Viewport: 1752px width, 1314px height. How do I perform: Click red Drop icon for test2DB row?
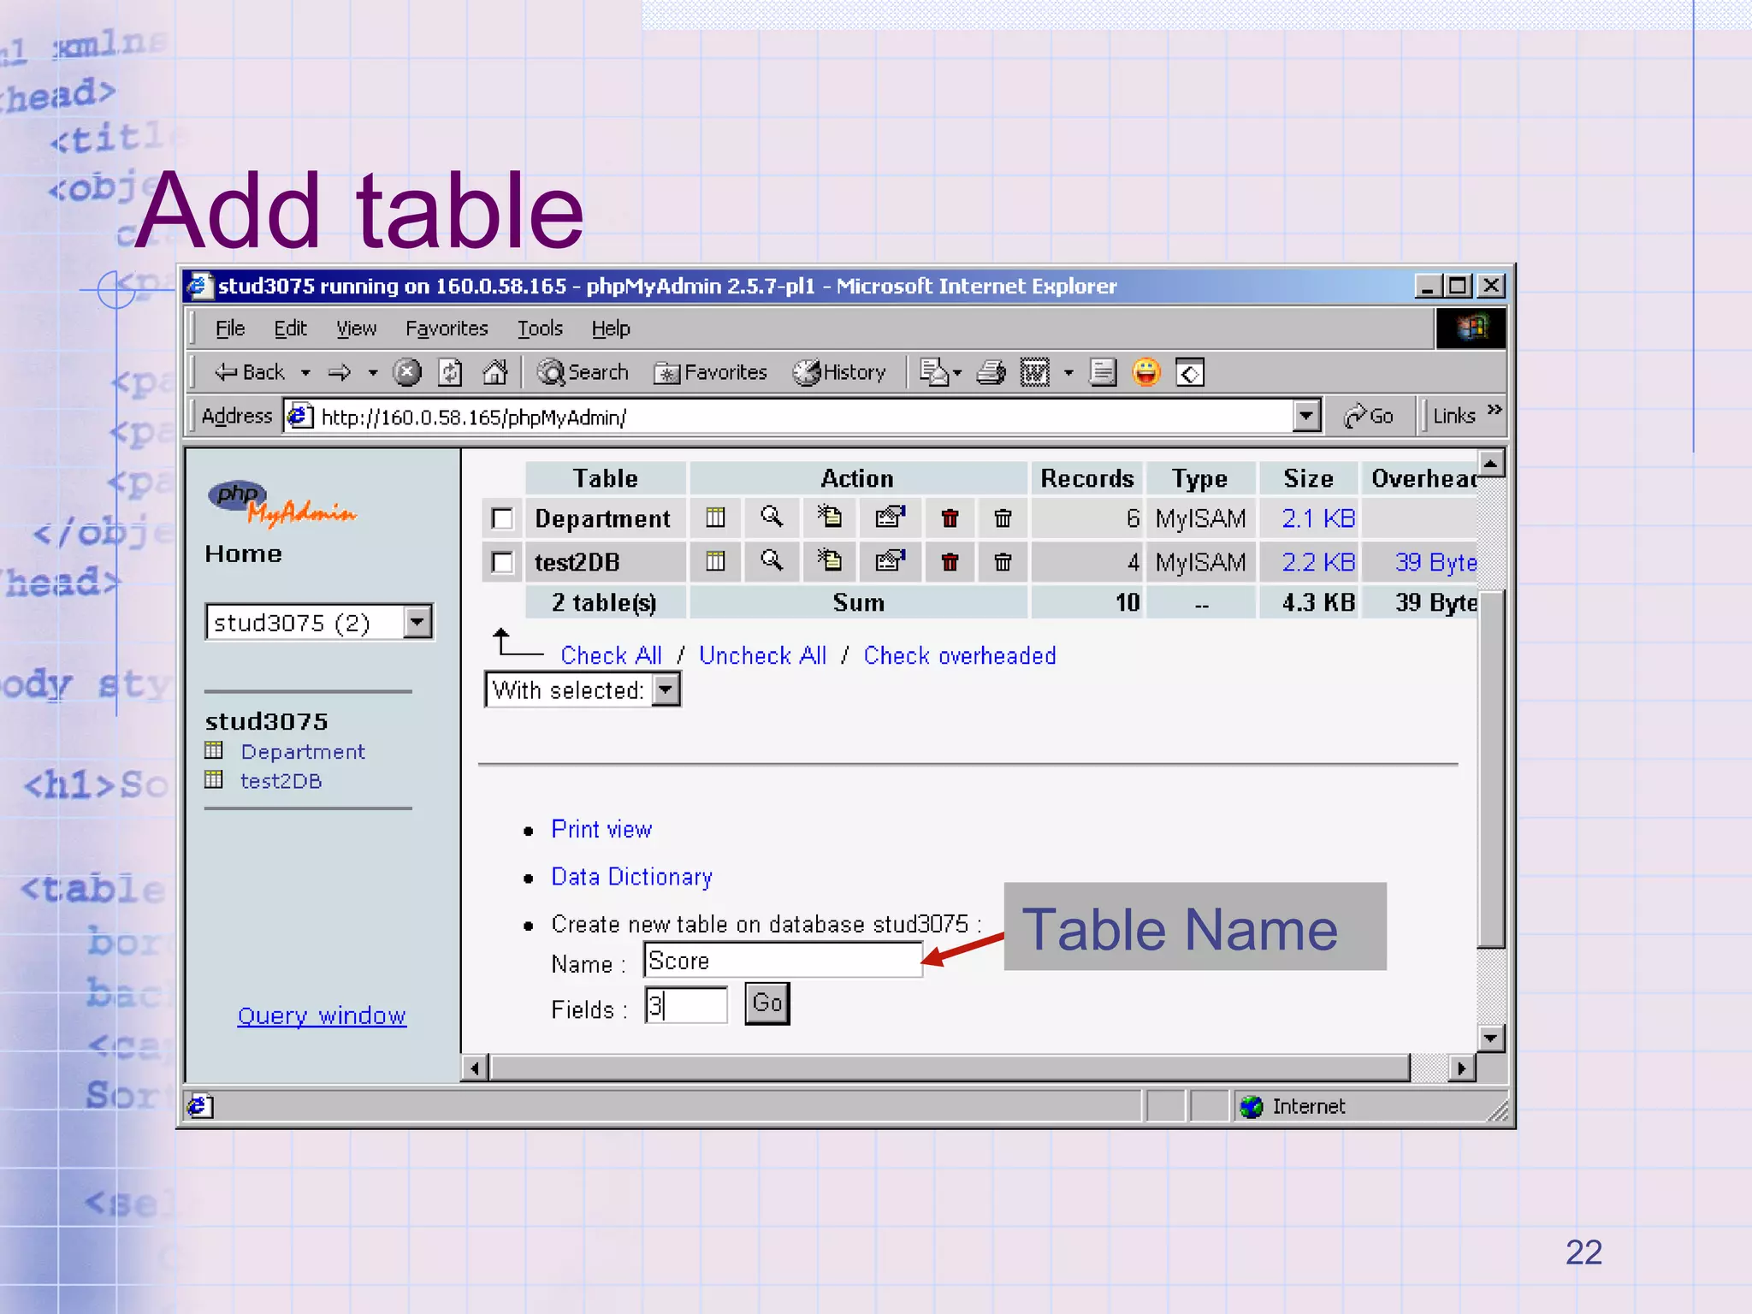[950, 561]
